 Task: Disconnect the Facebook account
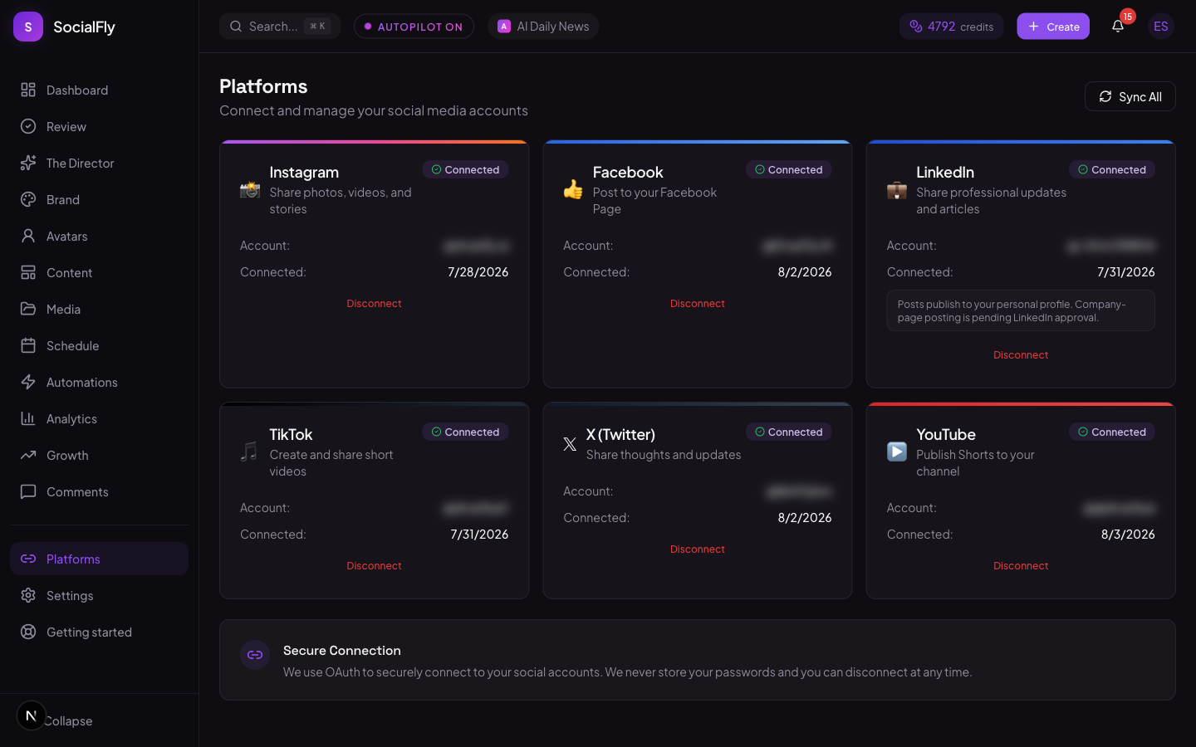pyautogui.click(x=698, y=304)
